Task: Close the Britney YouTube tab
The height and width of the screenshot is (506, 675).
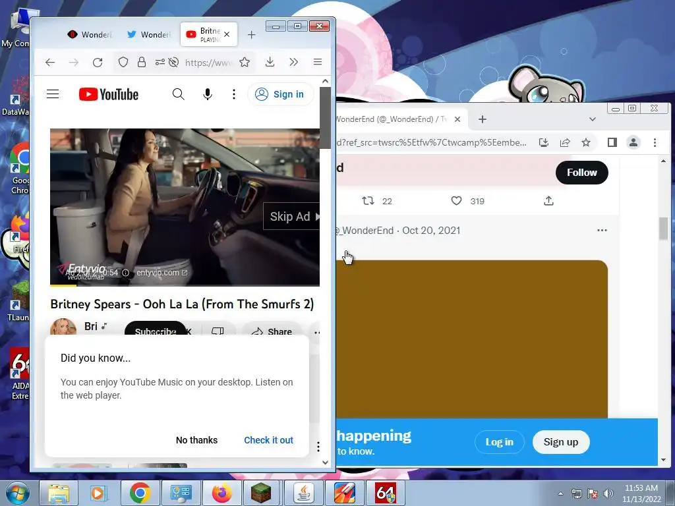Action: [x=227, y=34]
